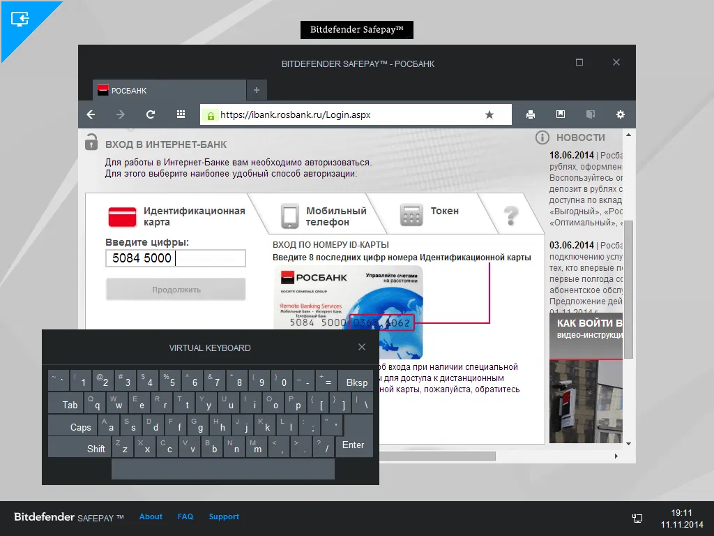Print the page using printer icon

531,114
